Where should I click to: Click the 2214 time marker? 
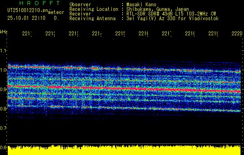97,33
